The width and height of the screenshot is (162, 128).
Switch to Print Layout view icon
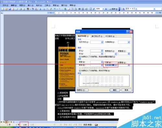pos(6,122)
